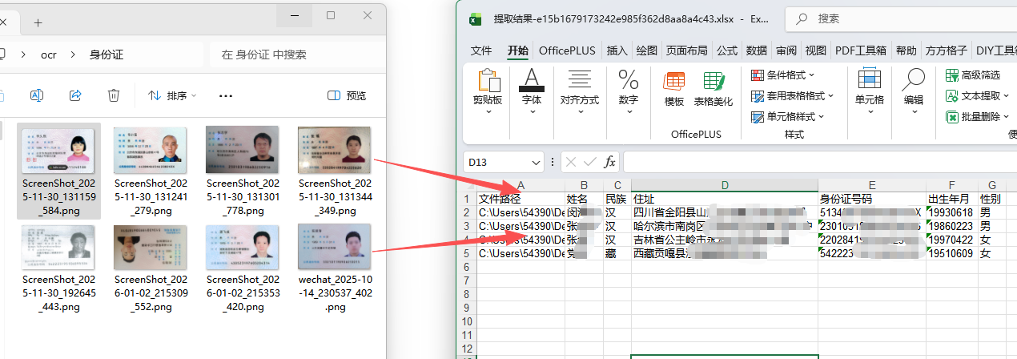Open the 套用表格格式 table format menu
Image resolution: width=1017 pixels, height=359 pixels.
[792, 95]
